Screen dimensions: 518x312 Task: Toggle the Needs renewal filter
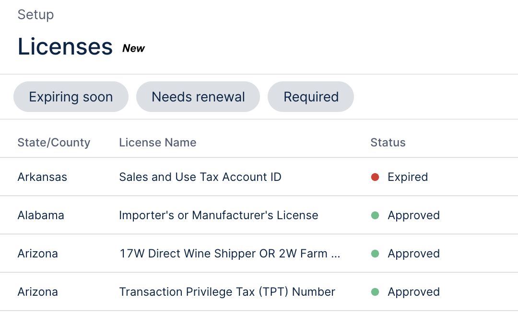click(198, 97)
